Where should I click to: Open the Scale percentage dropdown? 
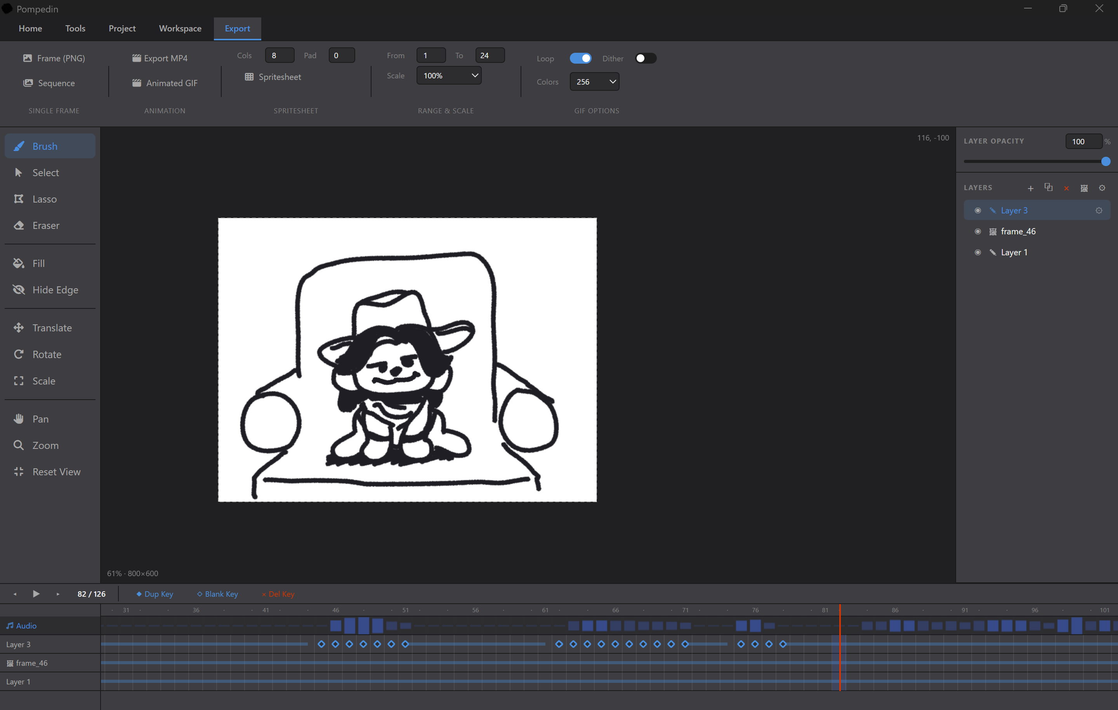(x=448, y=76)
